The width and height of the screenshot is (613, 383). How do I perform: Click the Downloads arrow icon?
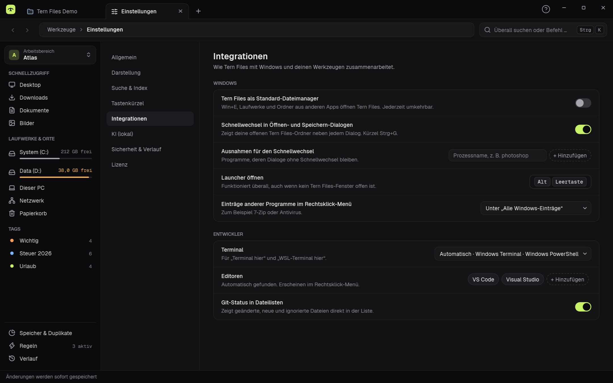(12, 98)
